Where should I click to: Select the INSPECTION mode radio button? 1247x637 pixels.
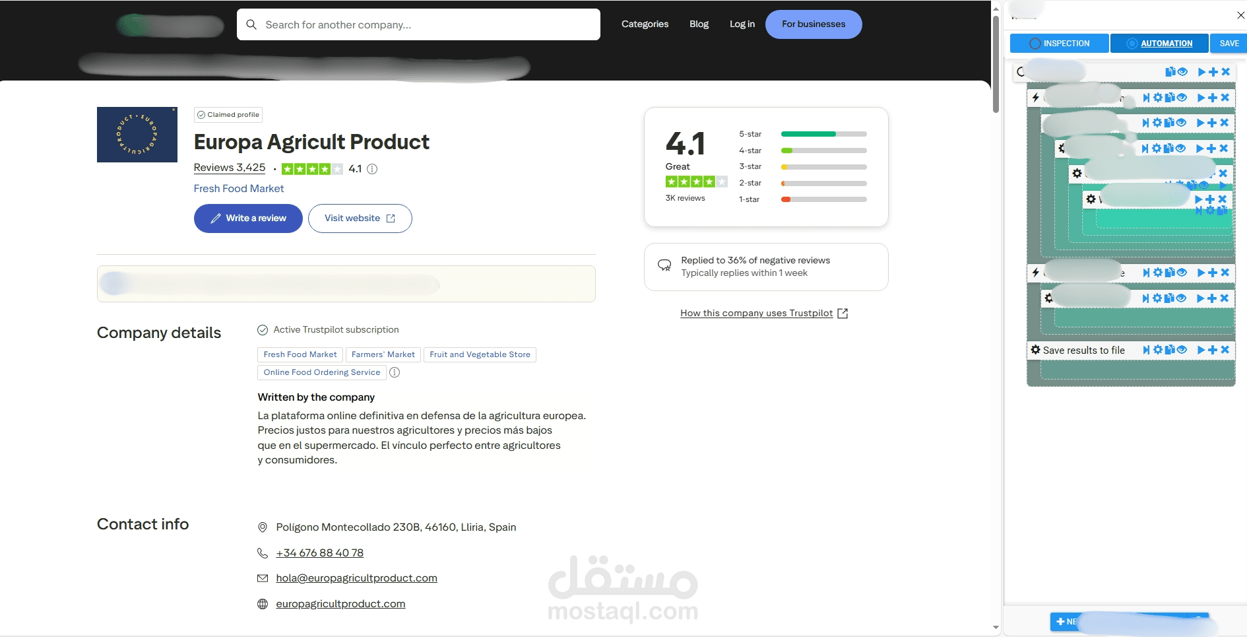1035,44
